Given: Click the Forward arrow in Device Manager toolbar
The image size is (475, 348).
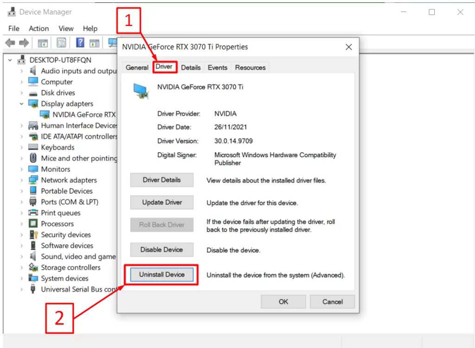Looking at the screenshot, I should click(x=24, y=43).
